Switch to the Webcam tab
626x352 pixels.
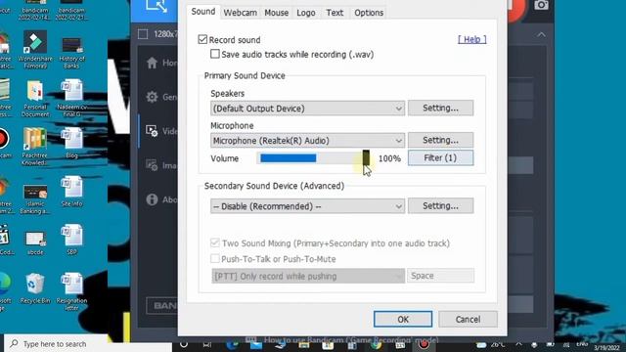click(x=240, y=13)
